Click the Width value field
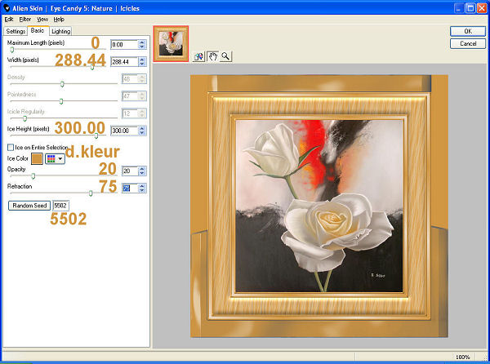Image resolution: width=490 pixels, height=364 pixels. pos(124,62)
